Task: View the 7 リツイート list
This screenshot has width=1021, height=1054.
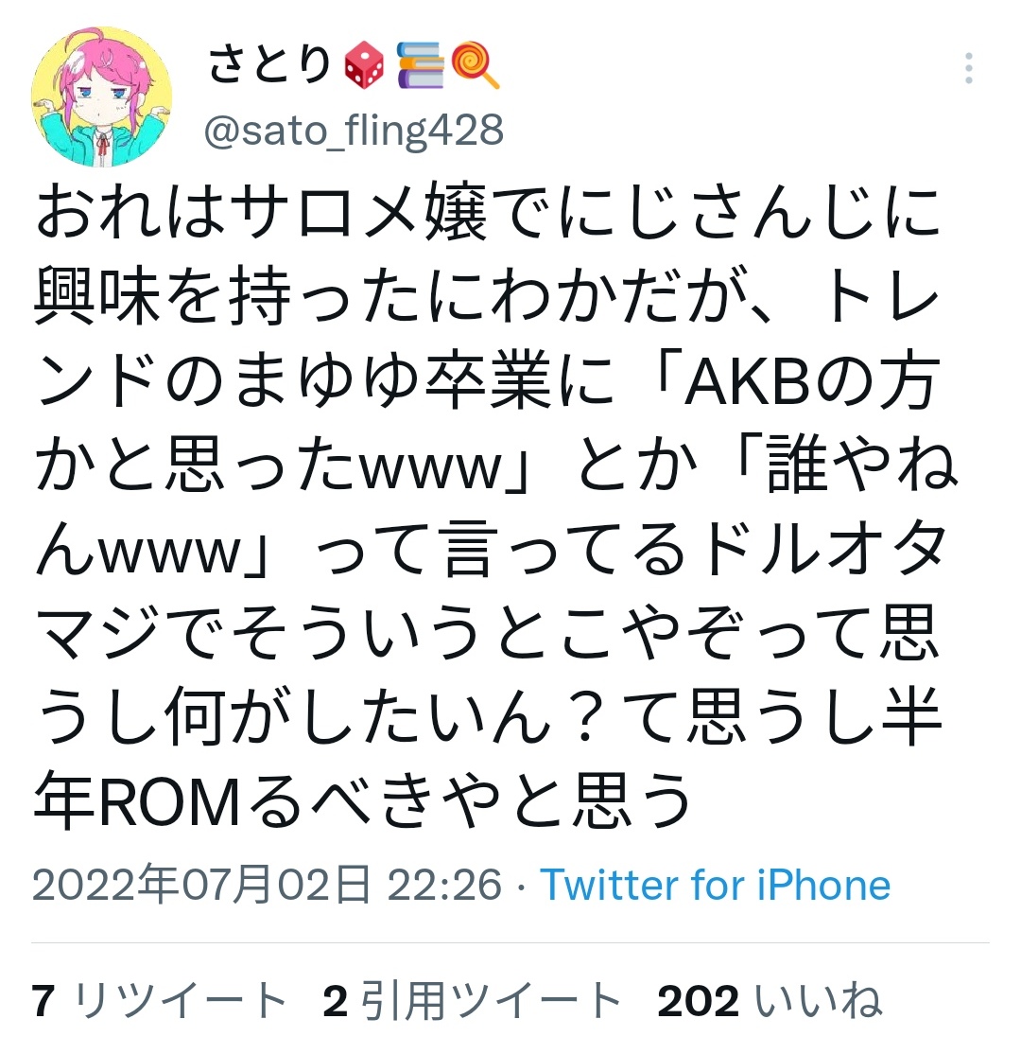Action: [160, 1001]
